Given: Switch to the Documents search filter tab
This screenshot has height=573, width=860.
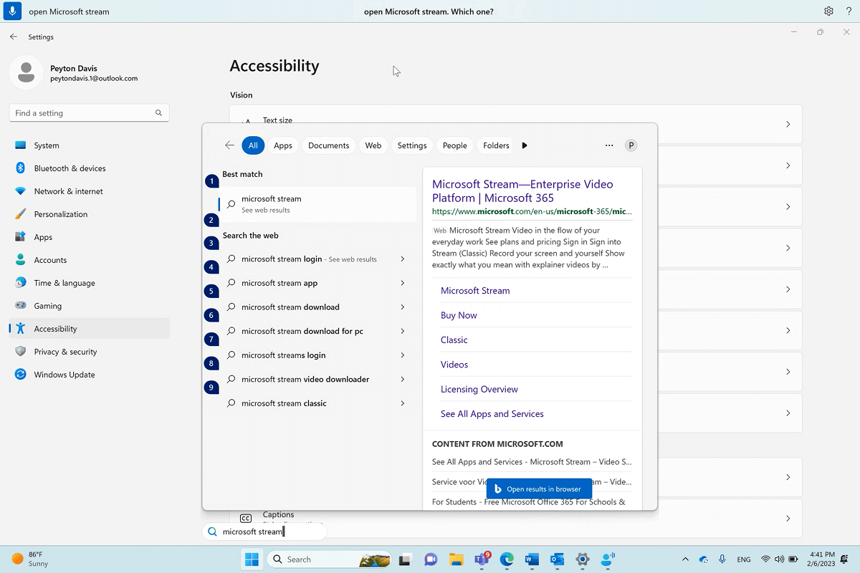Looking at the screenshot, I should [328, 145].
